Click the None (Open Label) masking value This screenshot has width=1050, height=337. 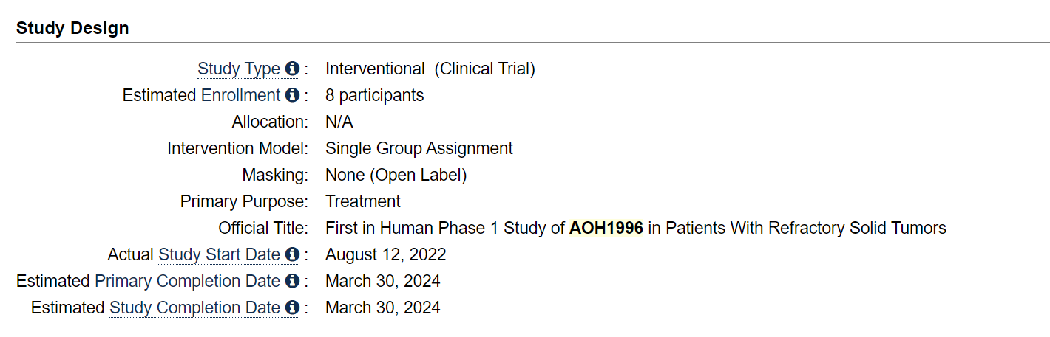[x=396, y=176]
